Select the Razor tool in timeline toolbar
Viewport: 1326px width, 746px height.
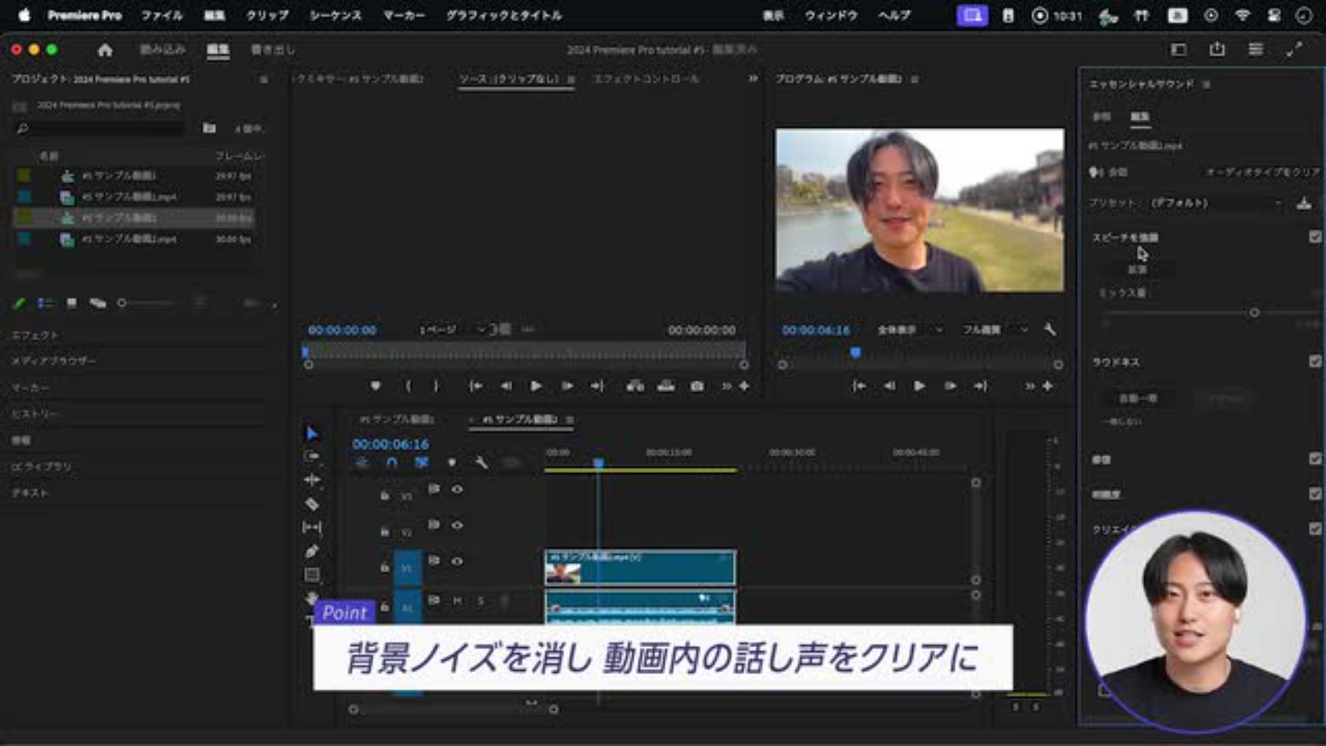coord(312,504)
